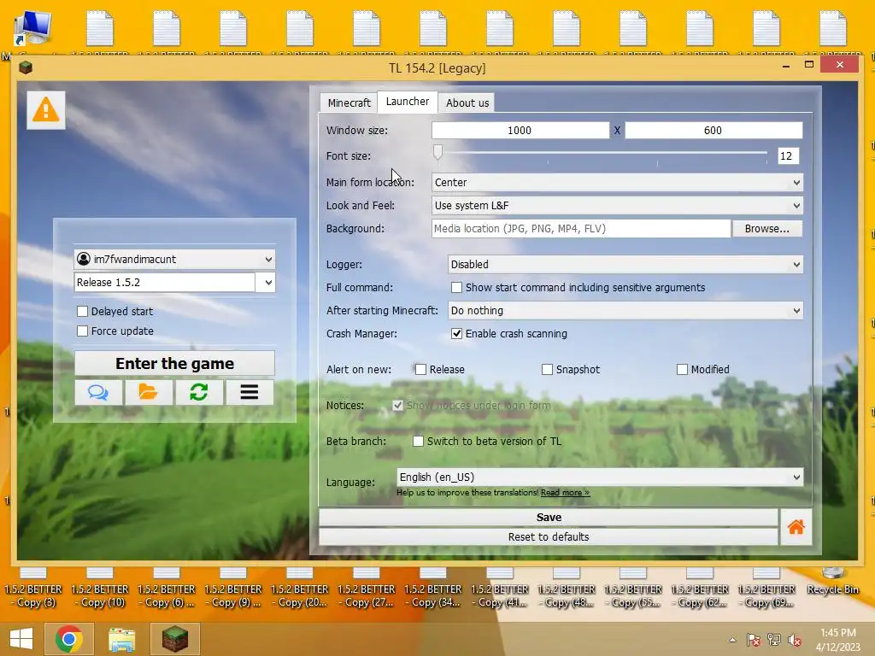Click the orange warning triangle icon
This screenshot has height=656, width=875.
click(x=46, y=110)
